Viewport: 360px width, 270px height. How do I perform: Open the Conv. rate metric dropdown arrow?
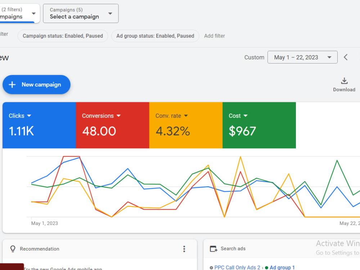pyautogui.click(x=186, y=116)
